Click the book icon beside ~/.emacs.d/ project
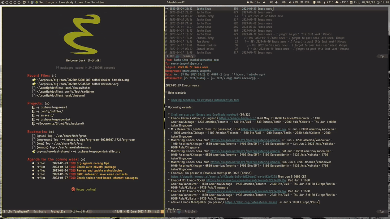Image resolution: width=390 pixels, height=219 pixels. pos(34,115)
